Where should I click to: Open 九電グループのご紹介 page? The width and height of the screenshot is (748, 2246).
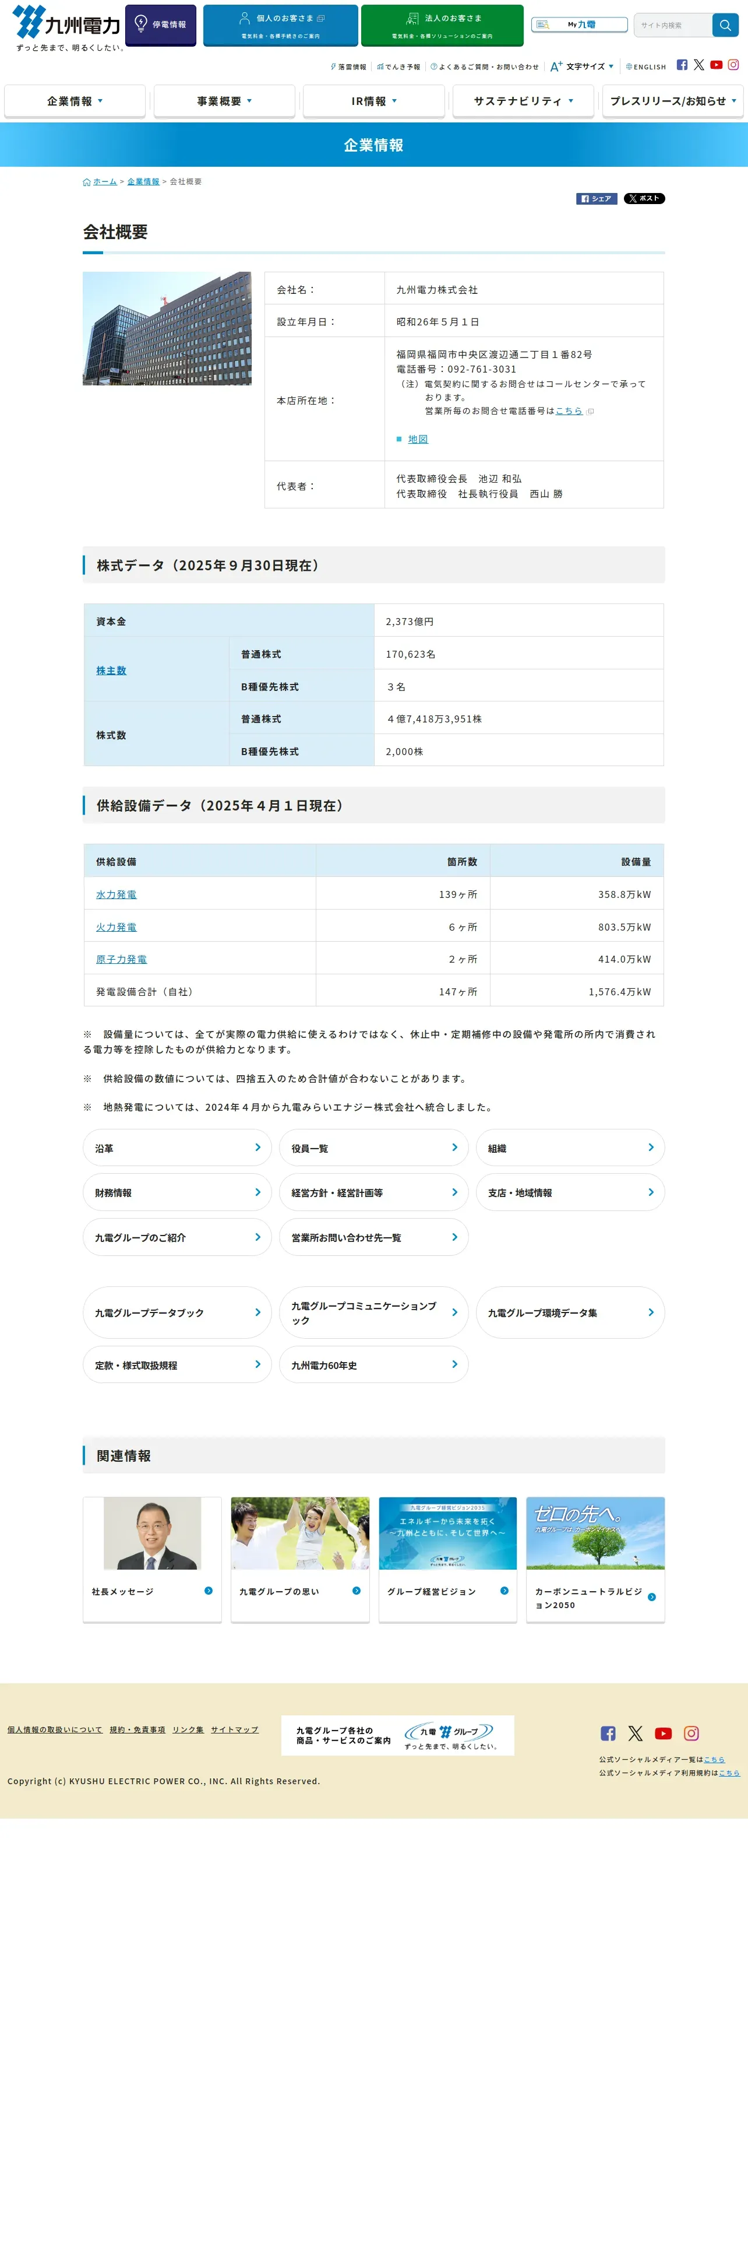pos(178,1237)
